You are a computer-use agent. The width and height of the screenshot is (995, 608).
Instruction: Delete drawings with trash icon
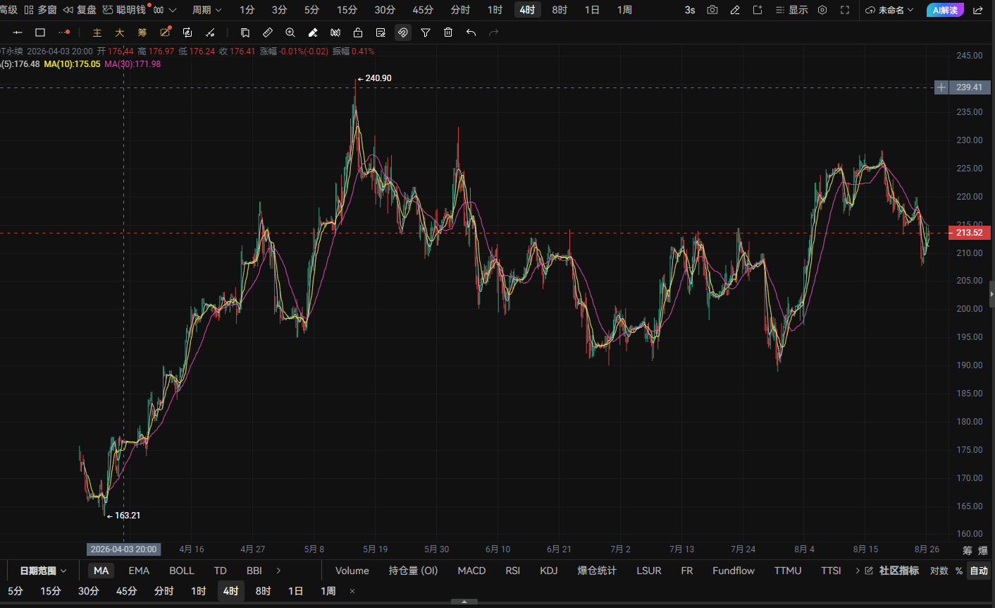point(448,32)
